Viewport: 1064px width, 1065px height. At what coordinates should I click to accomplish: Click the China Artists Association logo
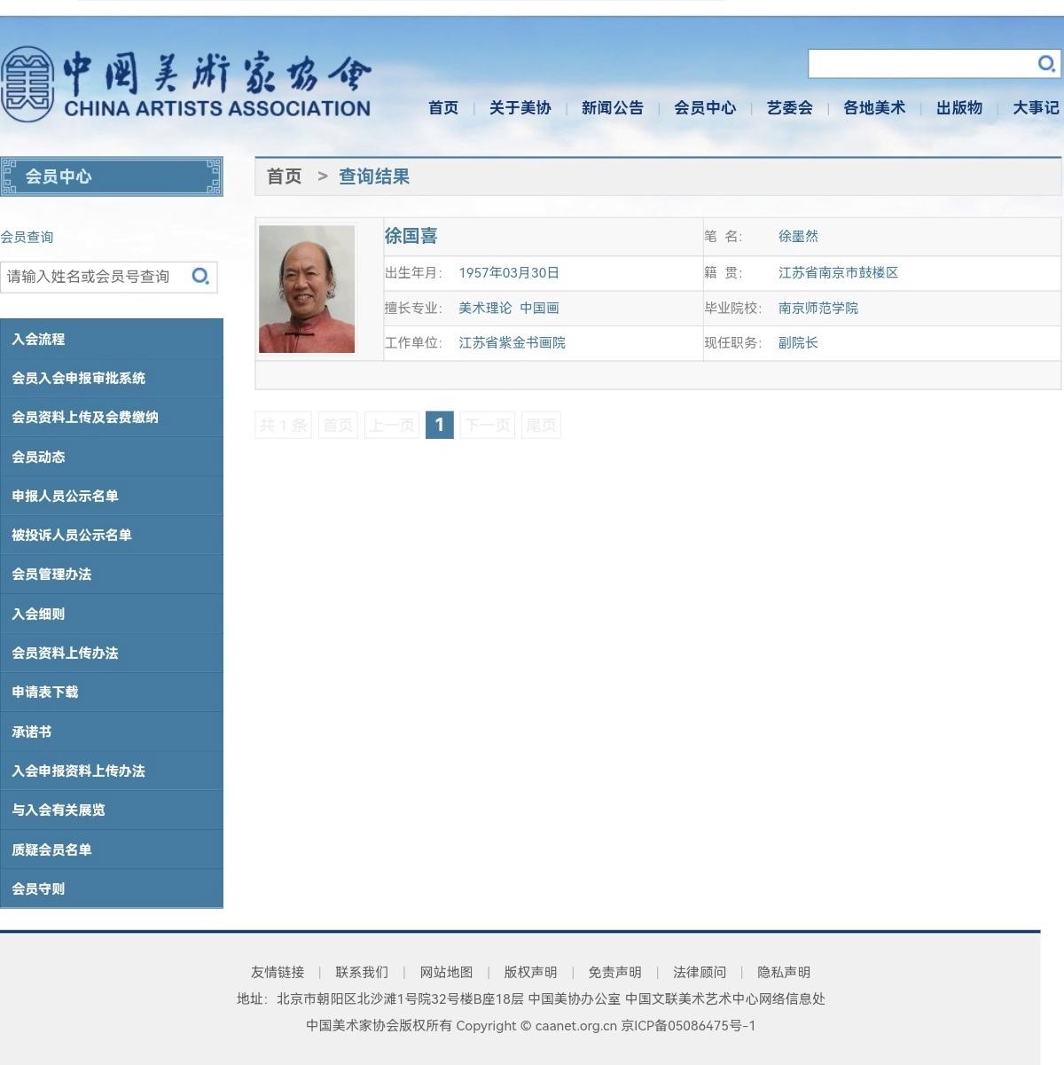(x=186, y=84)
